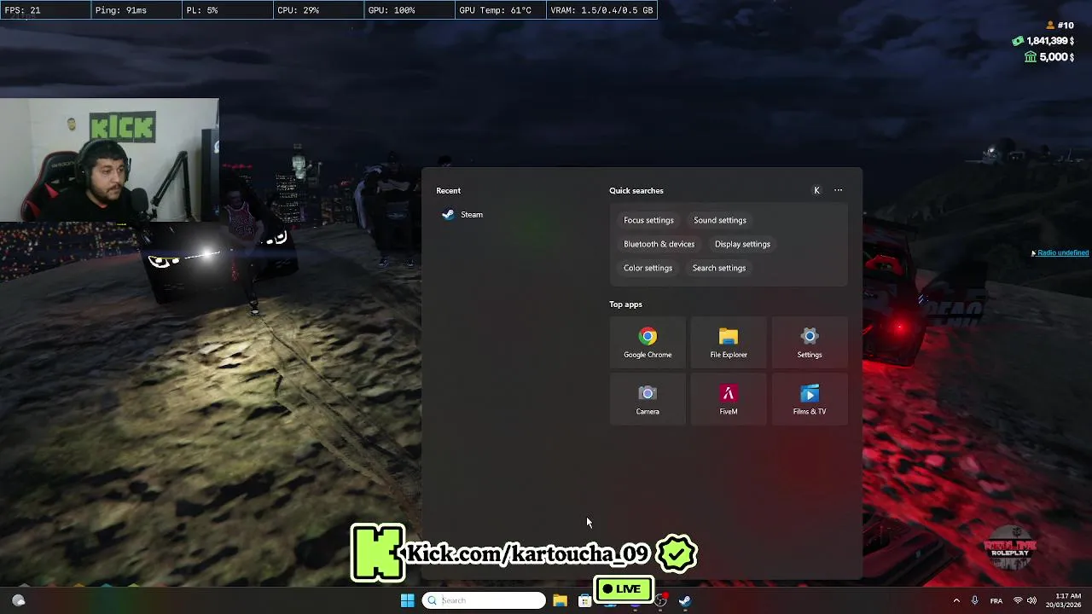Open the taskbar app with red notification badge
This screenshot has height=614, width=1092.
(x=660, y=600)
